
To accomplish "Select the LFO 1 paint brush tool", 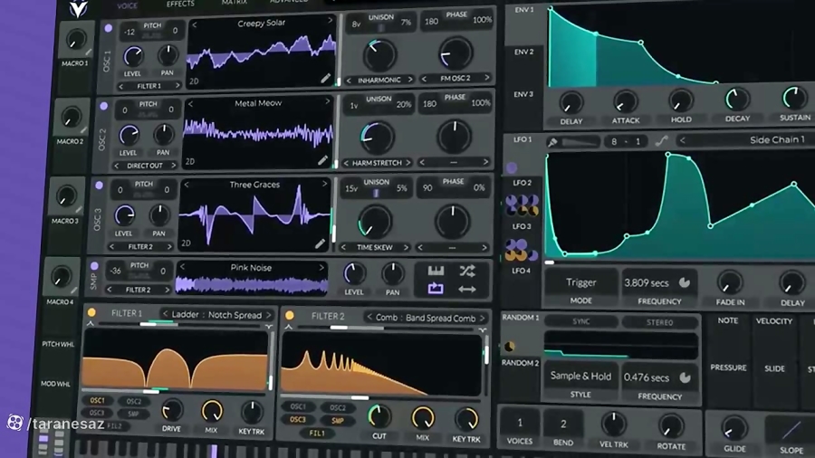I will pyautogui.click(x=552, y=142).
